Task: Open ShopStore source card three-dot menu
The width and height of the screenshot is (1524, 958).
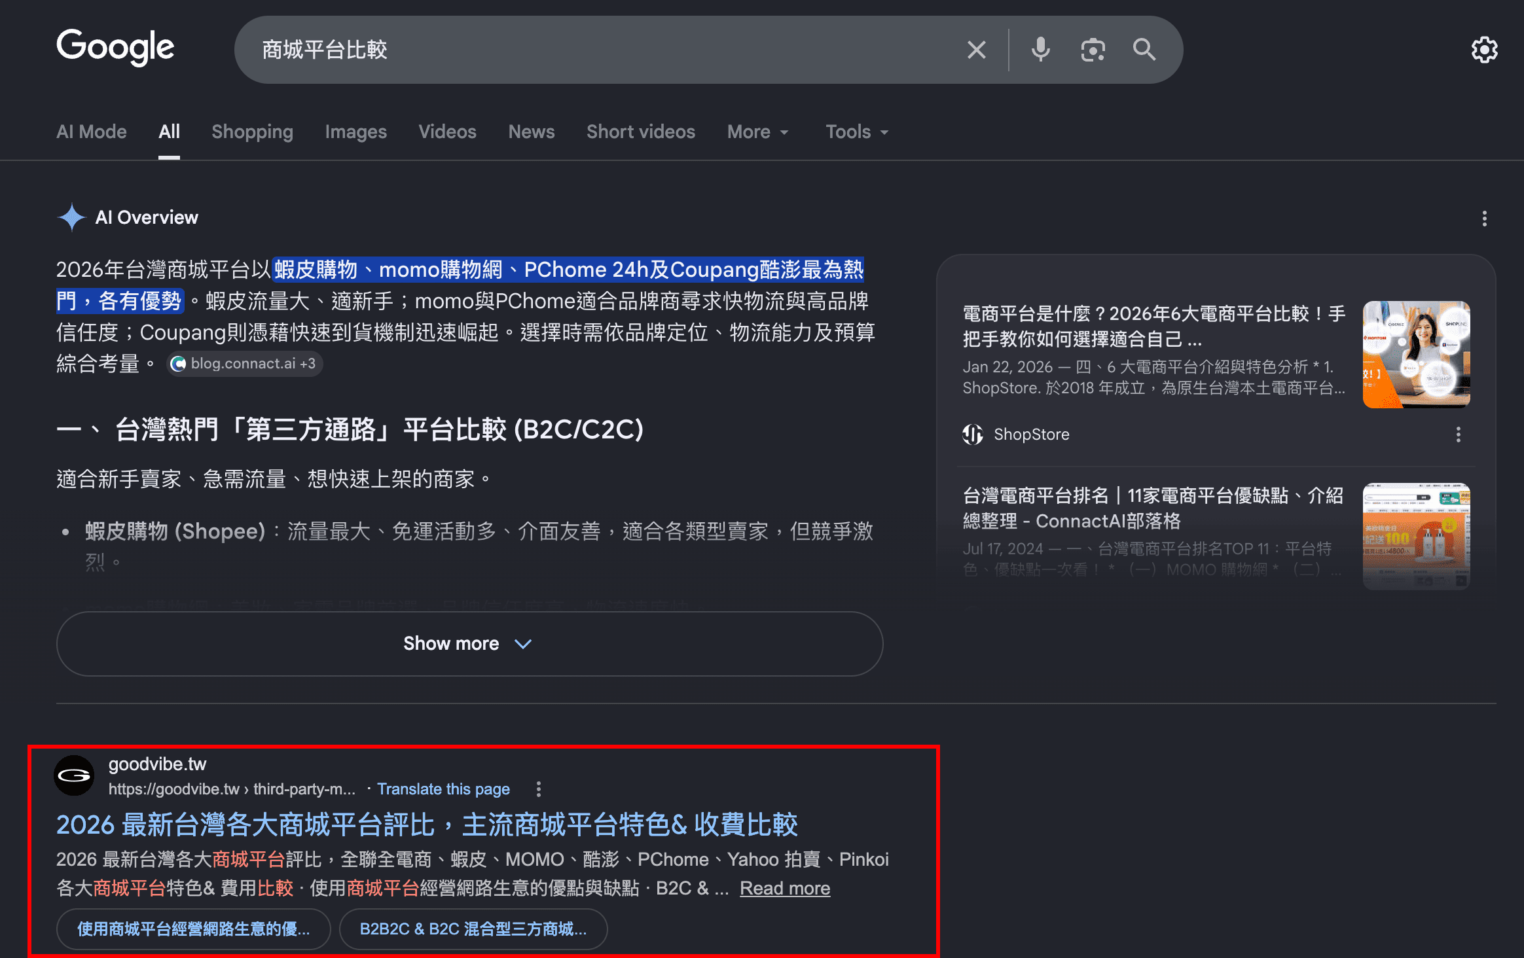Action: pos(1458,435)
